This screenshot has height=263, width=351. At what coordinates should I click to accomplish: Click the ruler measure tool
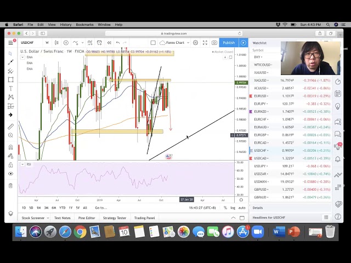point(10,127)
